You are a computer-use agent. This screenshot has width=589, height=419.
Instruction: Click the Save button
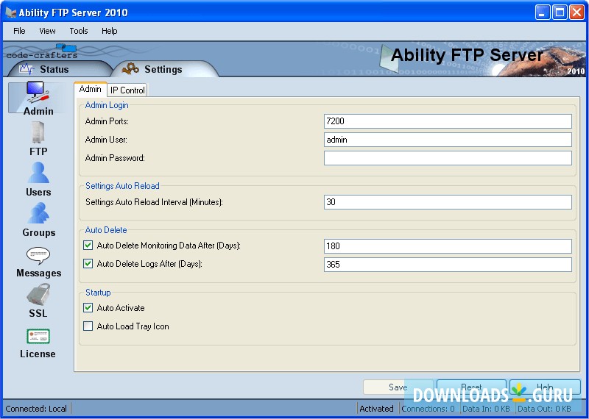(398, 387)
